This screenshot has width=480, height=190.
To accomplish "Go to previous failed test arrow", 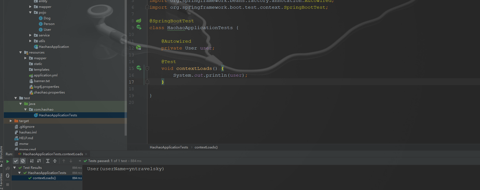I will pos(64,161).
